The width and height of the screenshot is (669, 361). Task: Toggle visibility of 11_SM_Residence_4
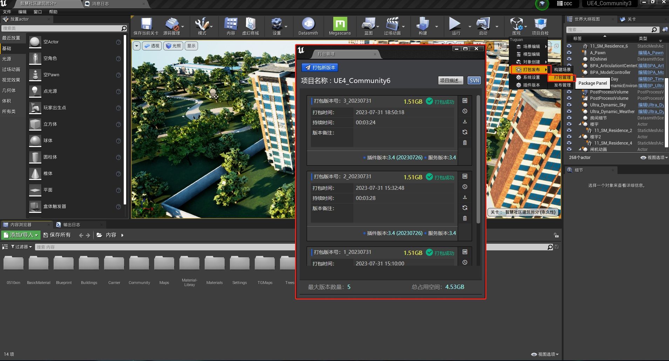[x=569, y=143]
